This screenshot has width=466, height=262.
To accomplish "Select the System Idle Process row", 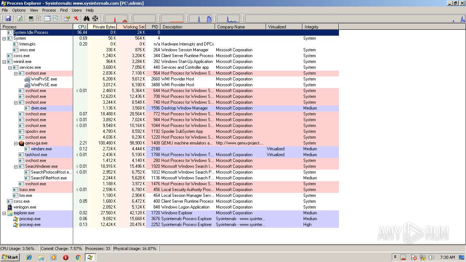I will point(169,32).
